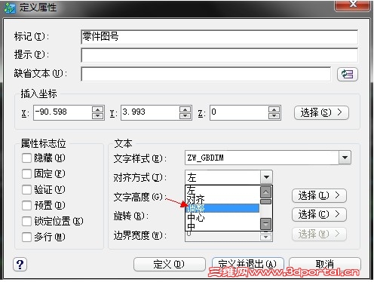Open the help question mark icon
The image size is (374, 282).
20,265
